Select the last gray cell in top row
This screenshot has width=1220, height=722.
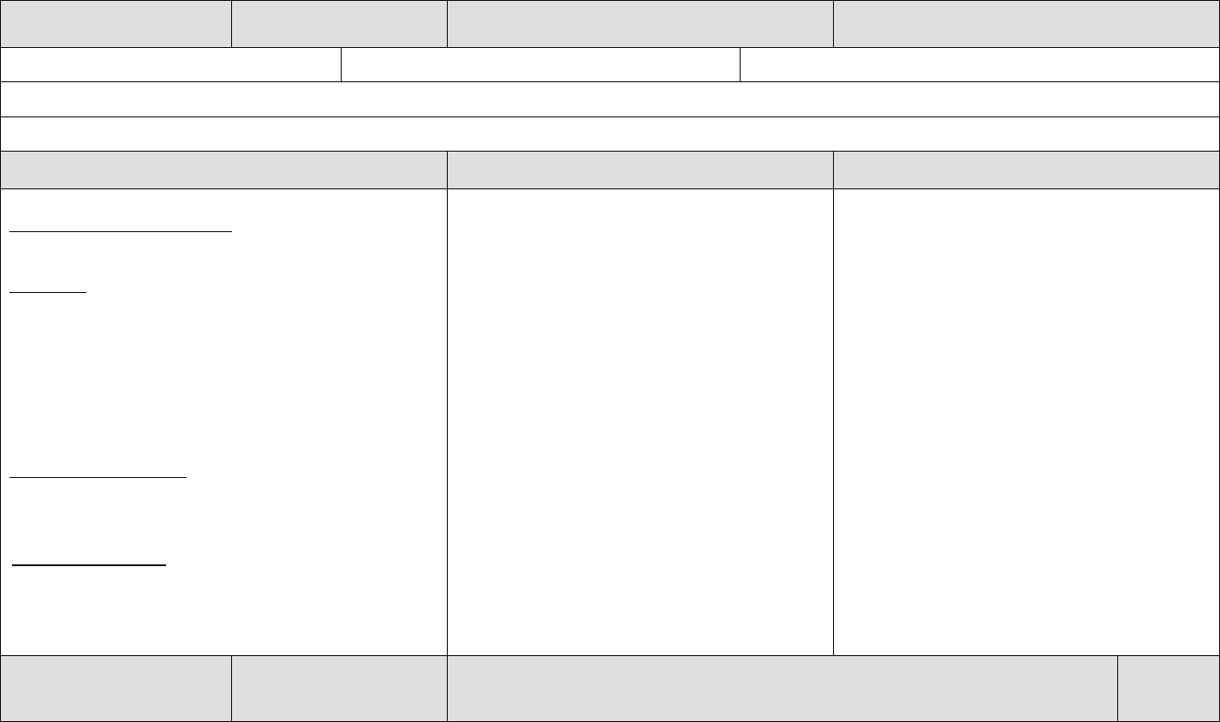click(1027, 24)
